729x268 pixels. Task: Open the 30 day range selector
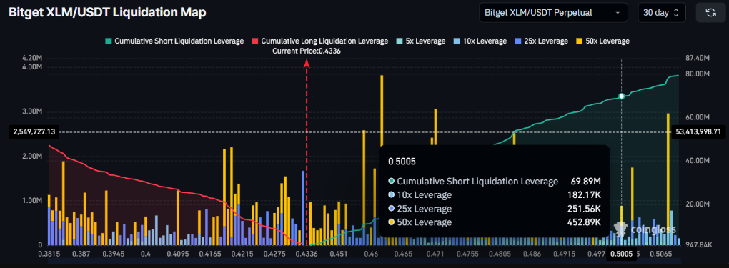[x=662, y=13]
